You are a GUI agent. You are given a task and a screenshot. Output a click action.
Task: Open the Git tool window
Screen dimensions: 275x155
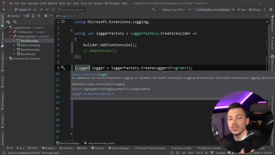click(10, 148)
